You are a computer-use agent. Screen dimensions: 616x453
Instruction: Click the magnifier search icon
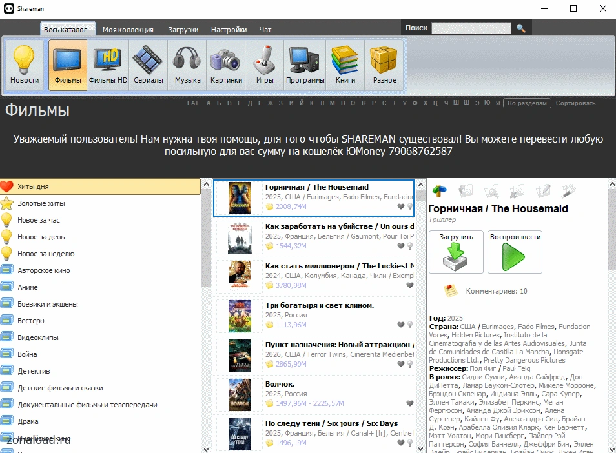521,28
